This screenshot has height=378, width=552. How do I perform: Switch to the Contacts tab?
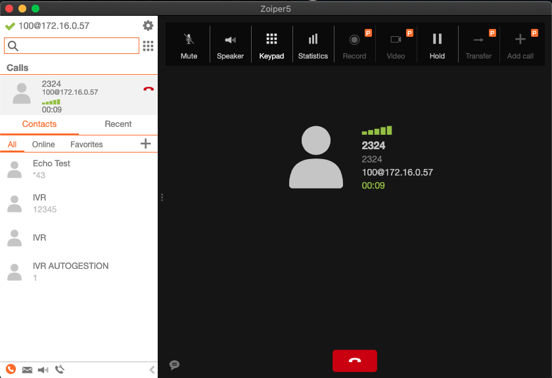[x=39, y=124]
